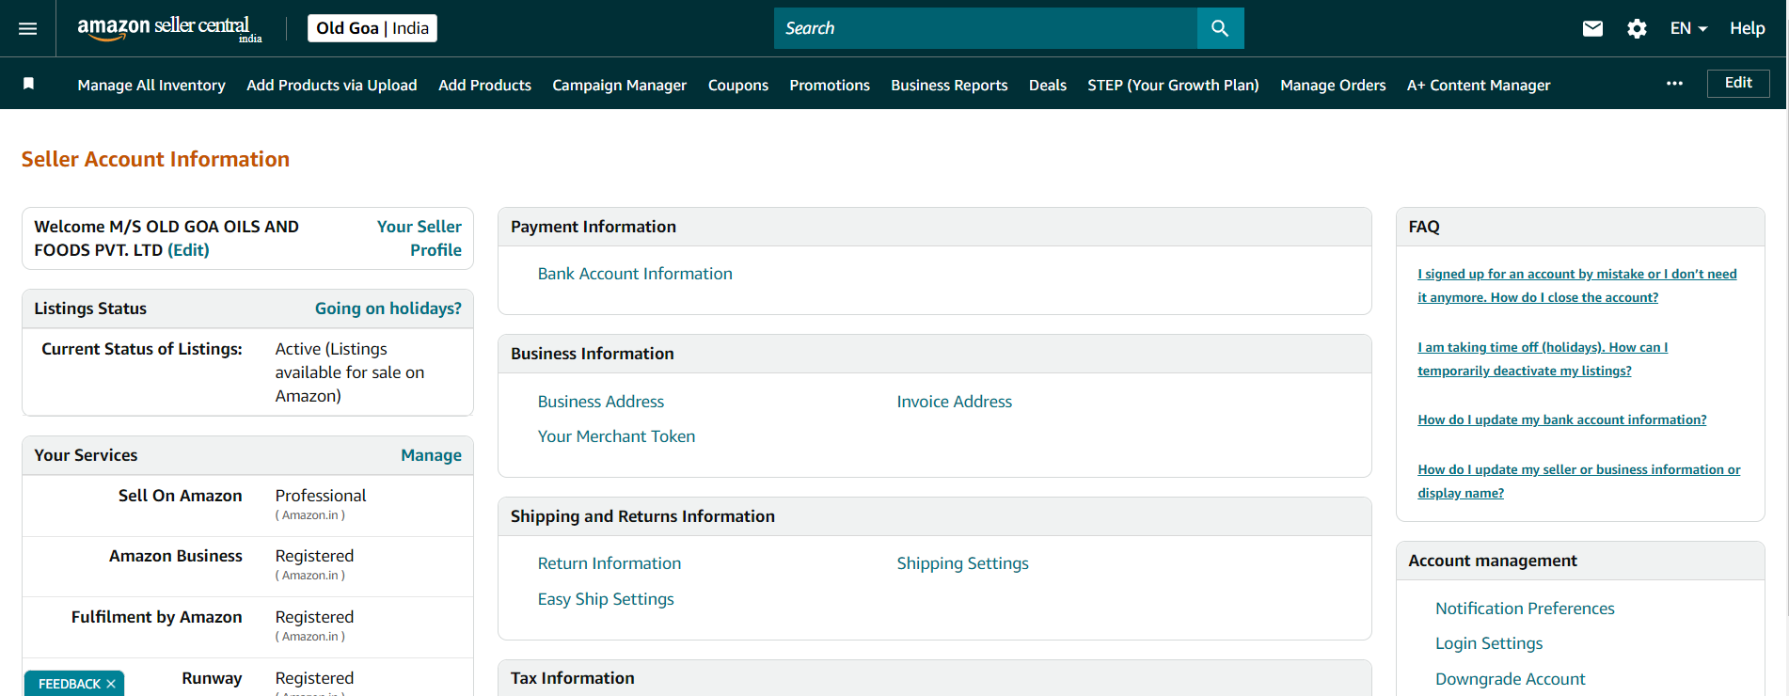
Task: Open the Old Goa | India account switcher
Action: click(x=372, y=28)
